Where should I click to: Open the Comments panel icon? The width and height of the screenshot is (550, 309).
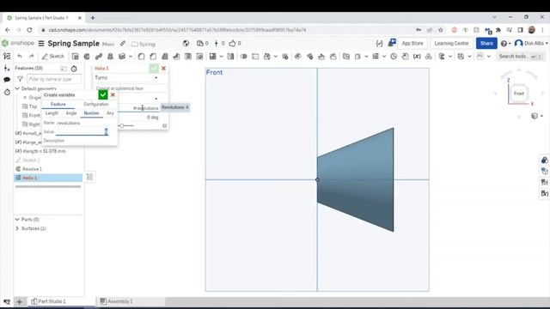click(7, 80)
